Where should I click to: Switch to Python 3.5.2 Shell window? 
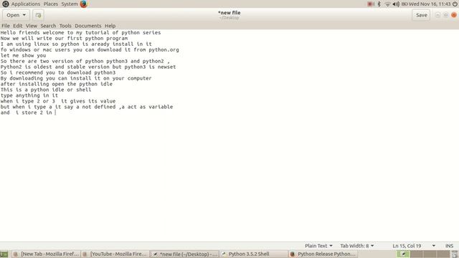254,254
